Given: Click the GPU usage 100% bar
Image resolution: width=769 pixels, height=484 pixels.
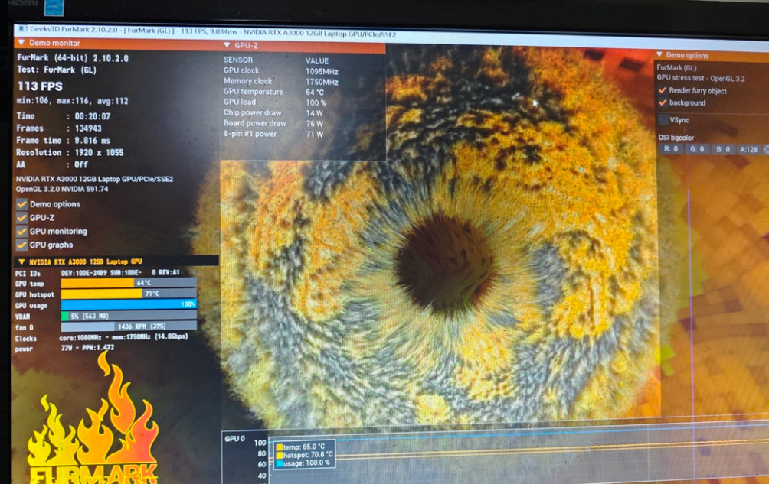Looking at the screenshot, I should pyautogui.click(x=129, y=304).
